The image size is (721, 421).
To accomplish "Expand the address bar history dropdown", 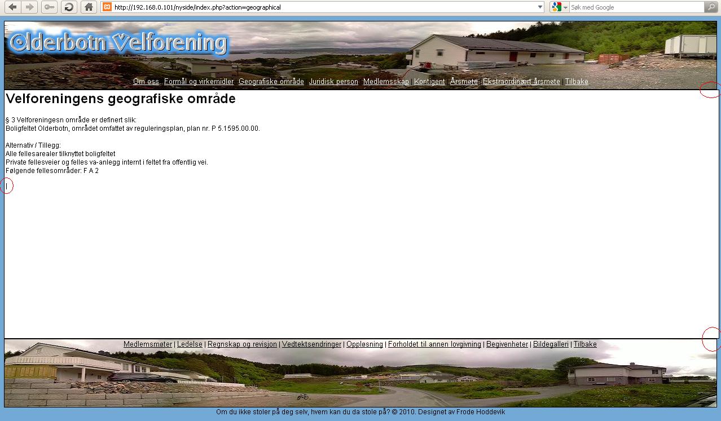I will 540,7.
